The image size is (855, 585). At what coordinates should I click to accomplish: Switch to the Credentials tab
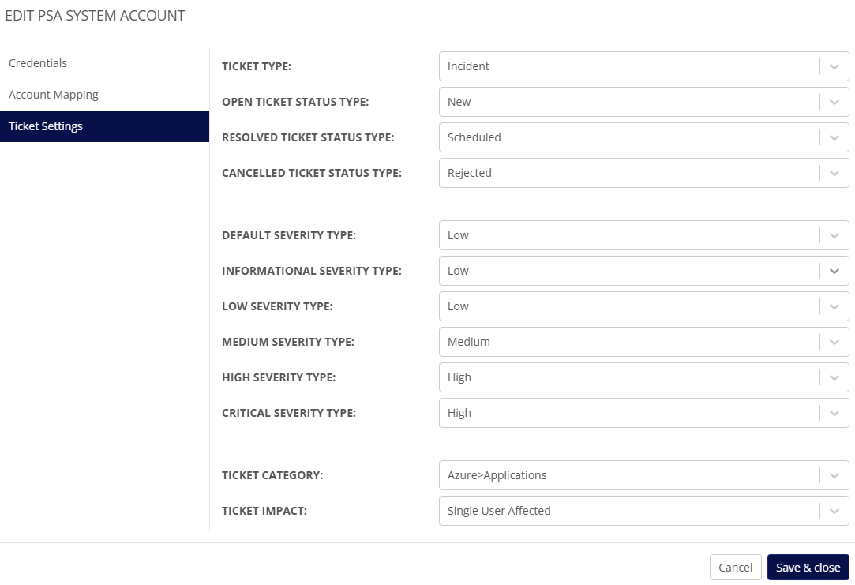(x=38, y=63)
